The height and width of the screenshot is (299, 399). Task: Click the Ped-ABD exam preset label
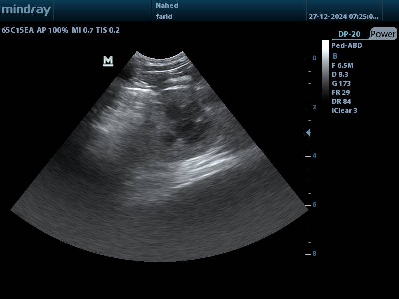[346, 45]
